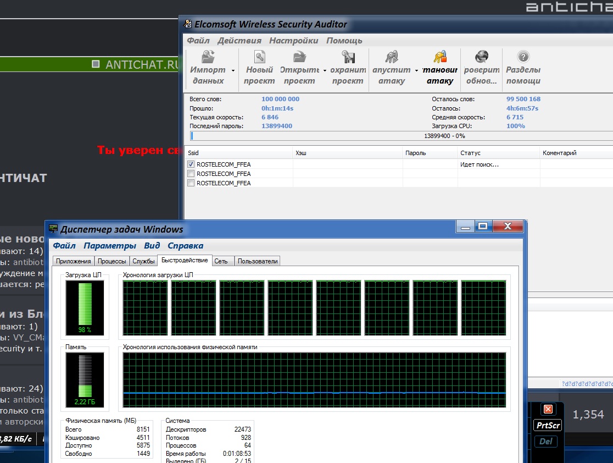
Task: Open the Действия menu in Elcomsoft
Action: pos(239,41)
